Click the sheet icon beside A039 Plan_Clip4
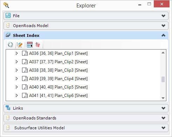Screen dimensions: 172x137 click(25, 79)
